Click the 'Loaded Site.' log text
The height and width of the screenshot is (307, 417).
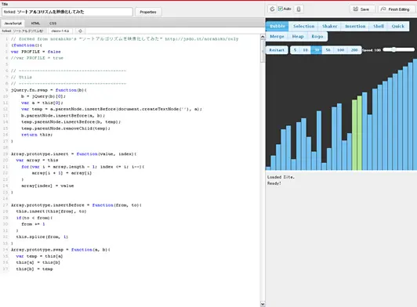281,177
